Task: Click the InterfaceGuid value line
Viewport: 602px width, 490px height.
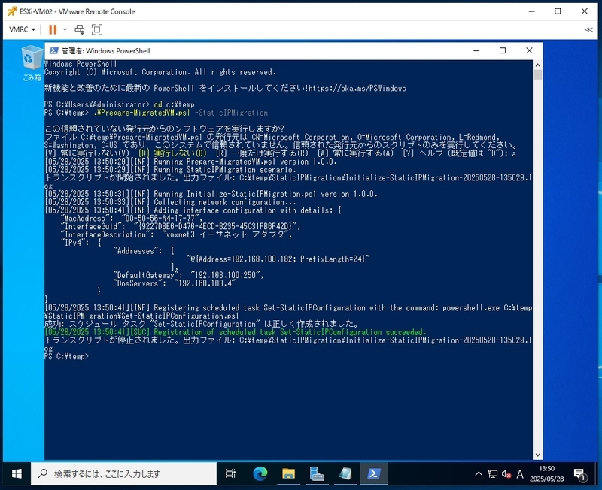Action: pyautogui.click(x=181, y=226)
